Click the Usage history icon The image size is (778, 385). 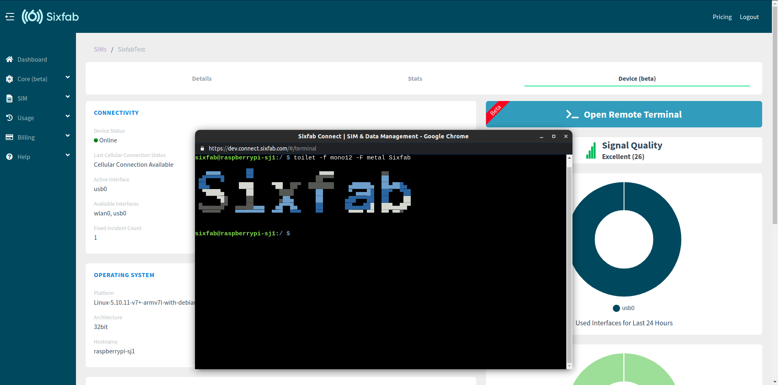click(9, 118)
